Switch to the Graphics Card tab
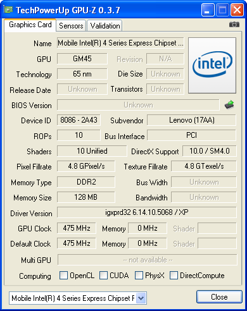The image size is (247, 311). 30,25
